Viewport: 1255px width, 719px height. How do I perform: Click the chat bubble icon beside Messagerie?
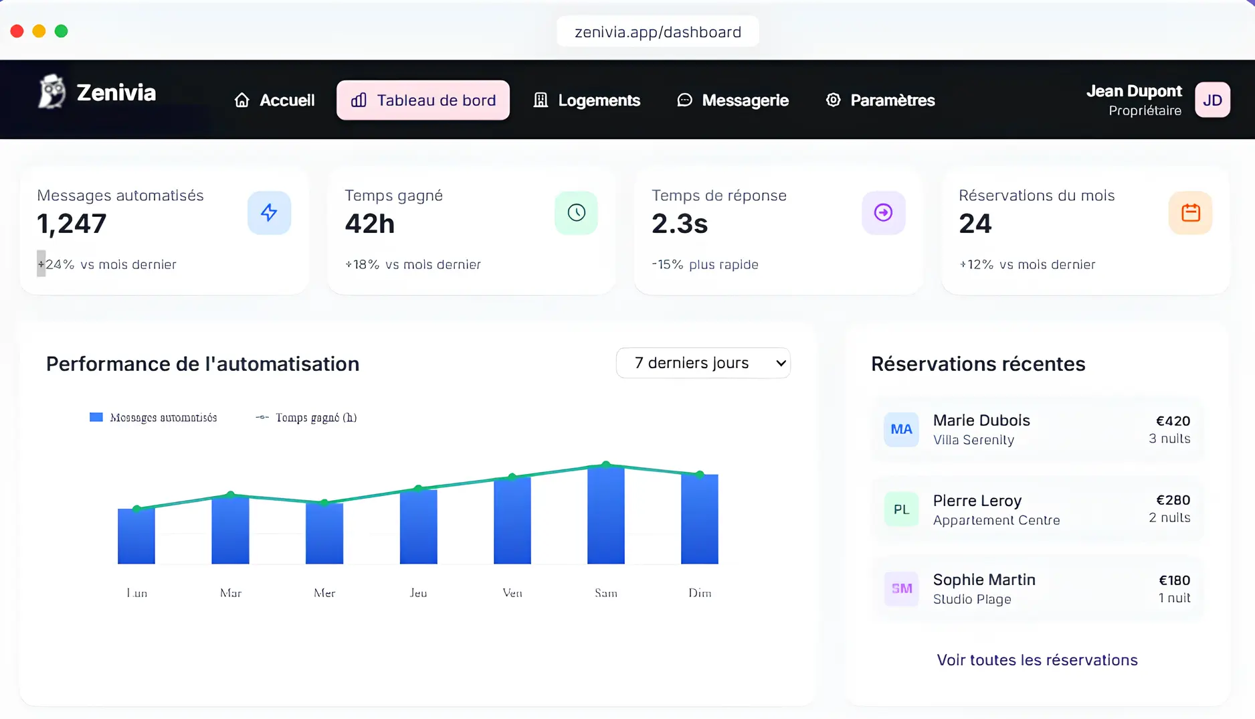point(684,100)
